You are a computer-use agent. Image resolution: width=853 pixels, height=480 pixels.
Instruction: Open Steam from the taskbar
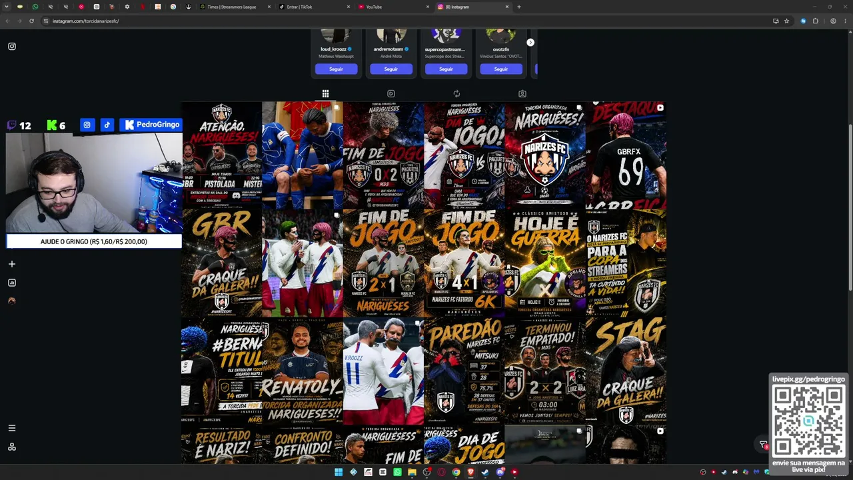(485, 472)
